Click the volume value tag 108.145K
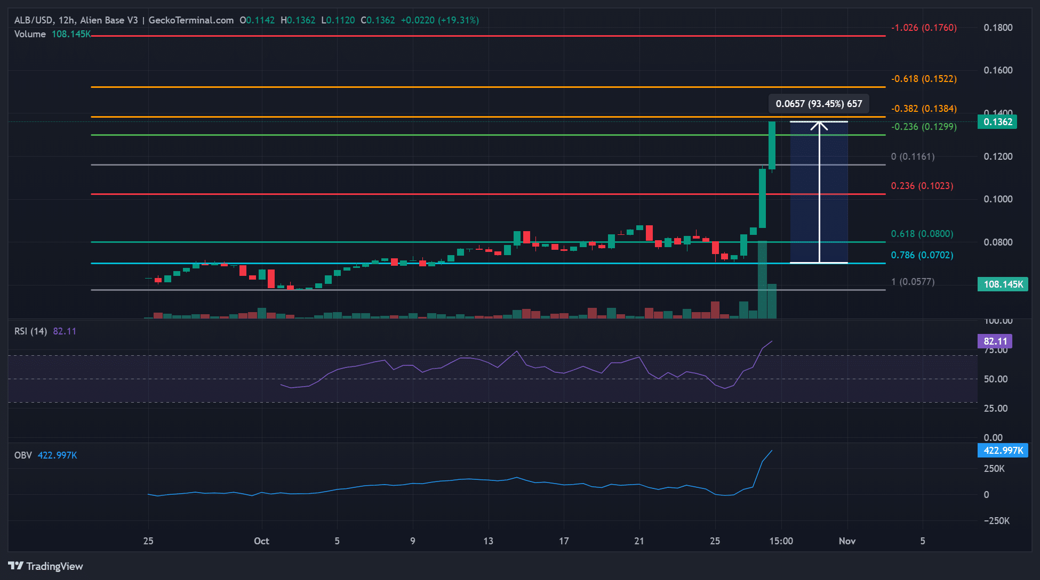 [x=1003, y=284]
